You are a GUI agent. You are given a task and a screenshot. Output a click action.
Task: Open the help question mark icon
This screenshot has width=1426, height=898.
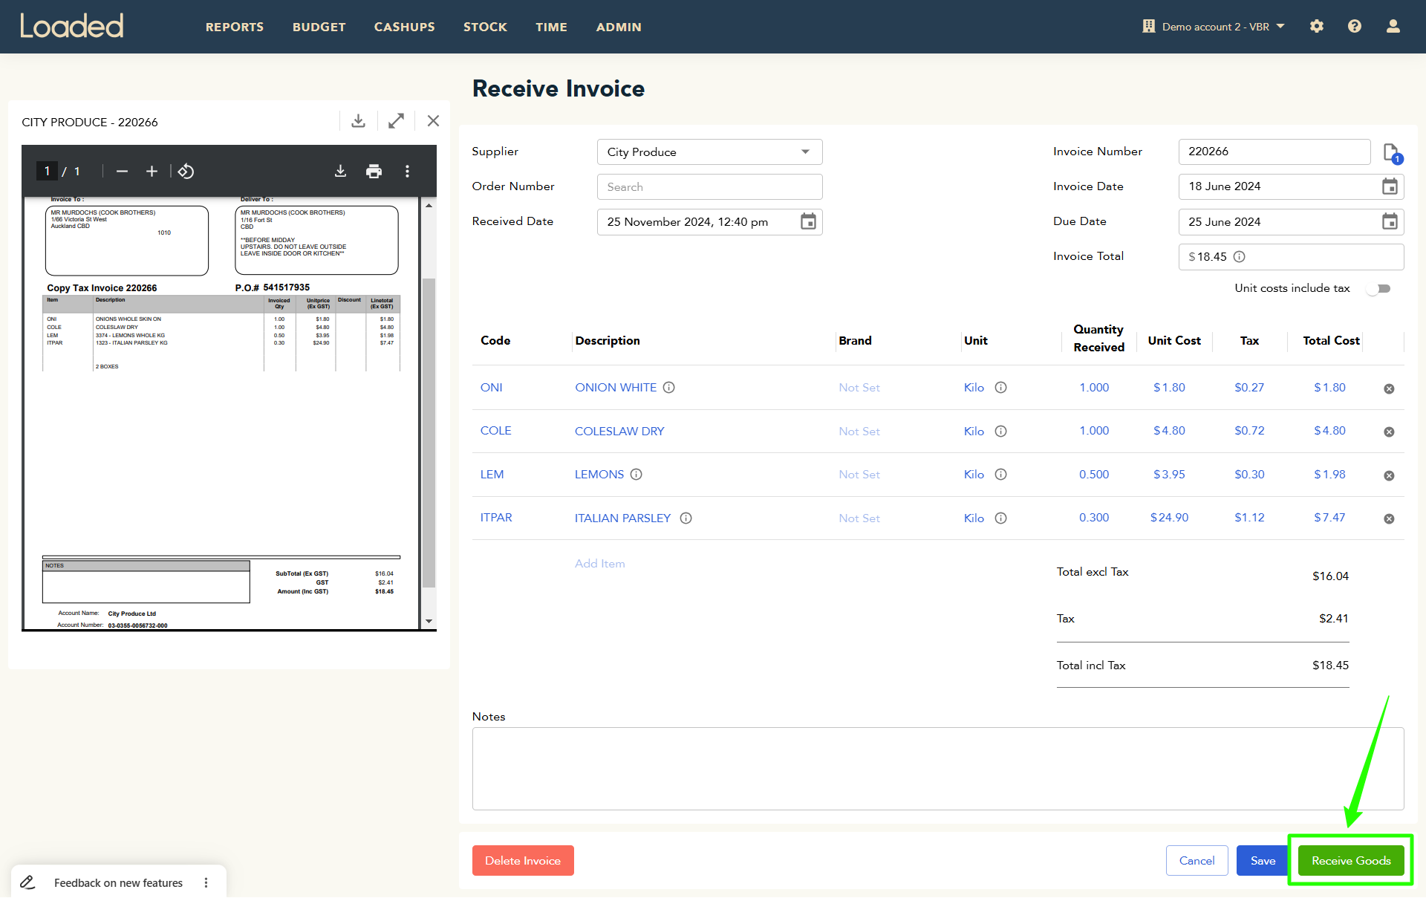[x=1355, y=26]
